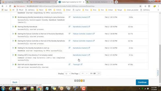Image resolution: width=161 pixels, height=91 pixels.
Task: Open the Camtasia recorder taskbar icon
Action: click(84, 88)
